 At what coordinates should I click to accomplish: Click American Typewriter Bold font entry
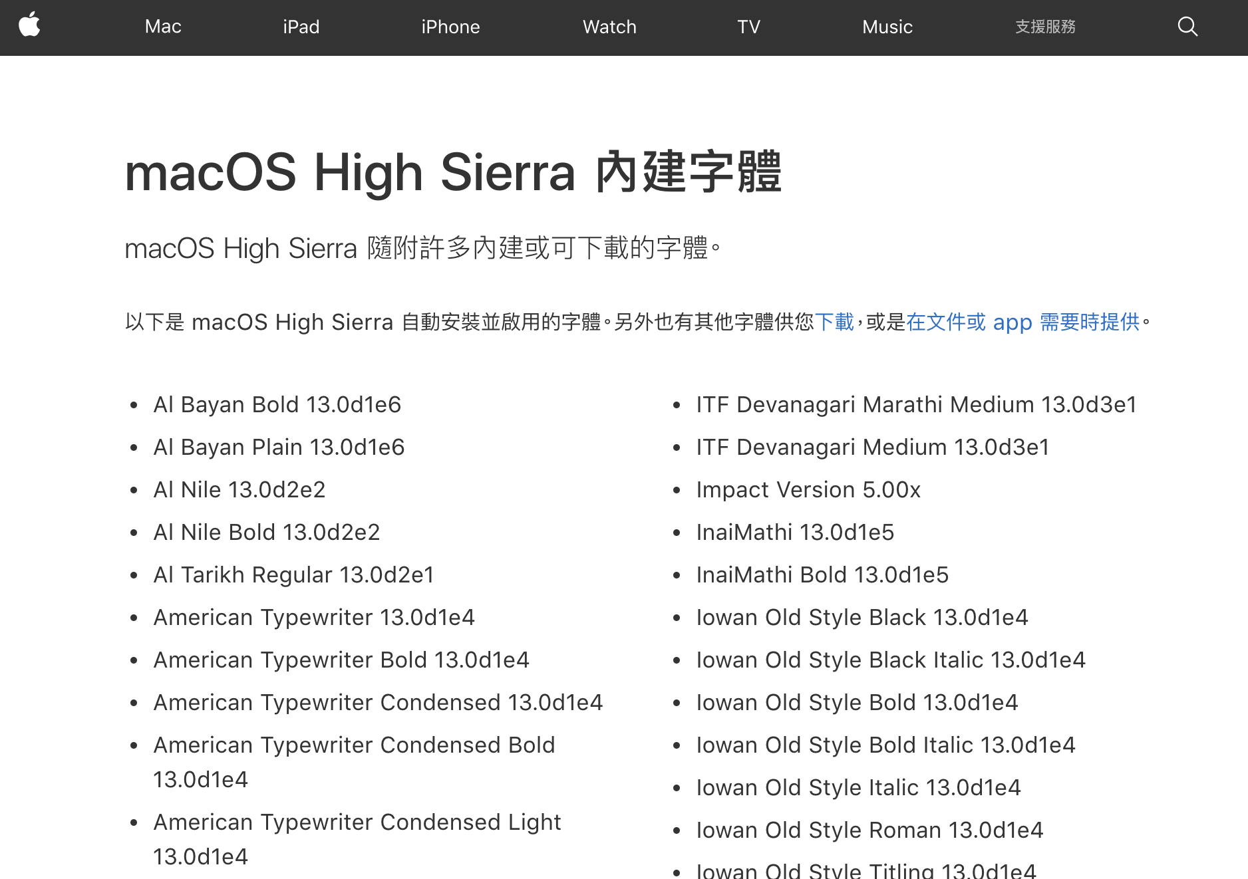341,660
